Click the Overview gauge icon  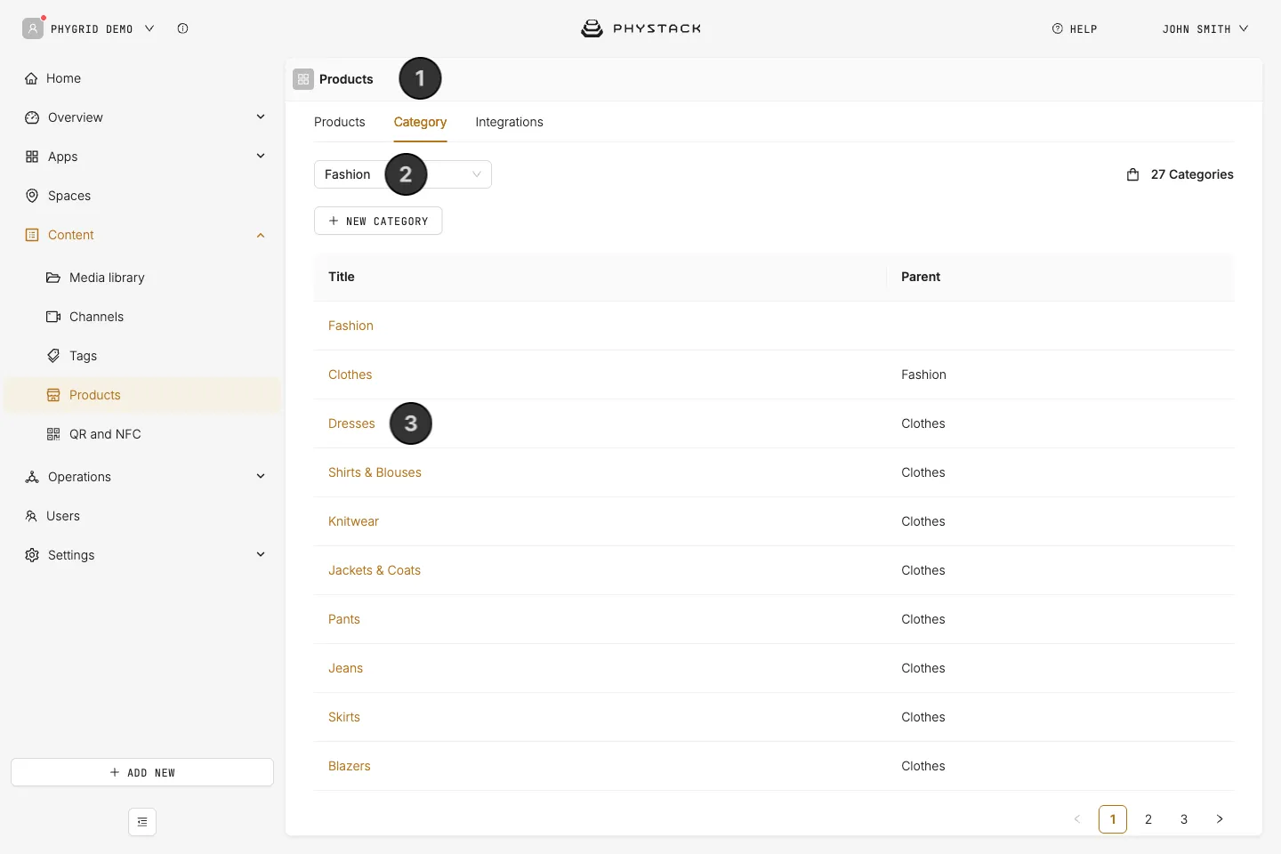32,117
